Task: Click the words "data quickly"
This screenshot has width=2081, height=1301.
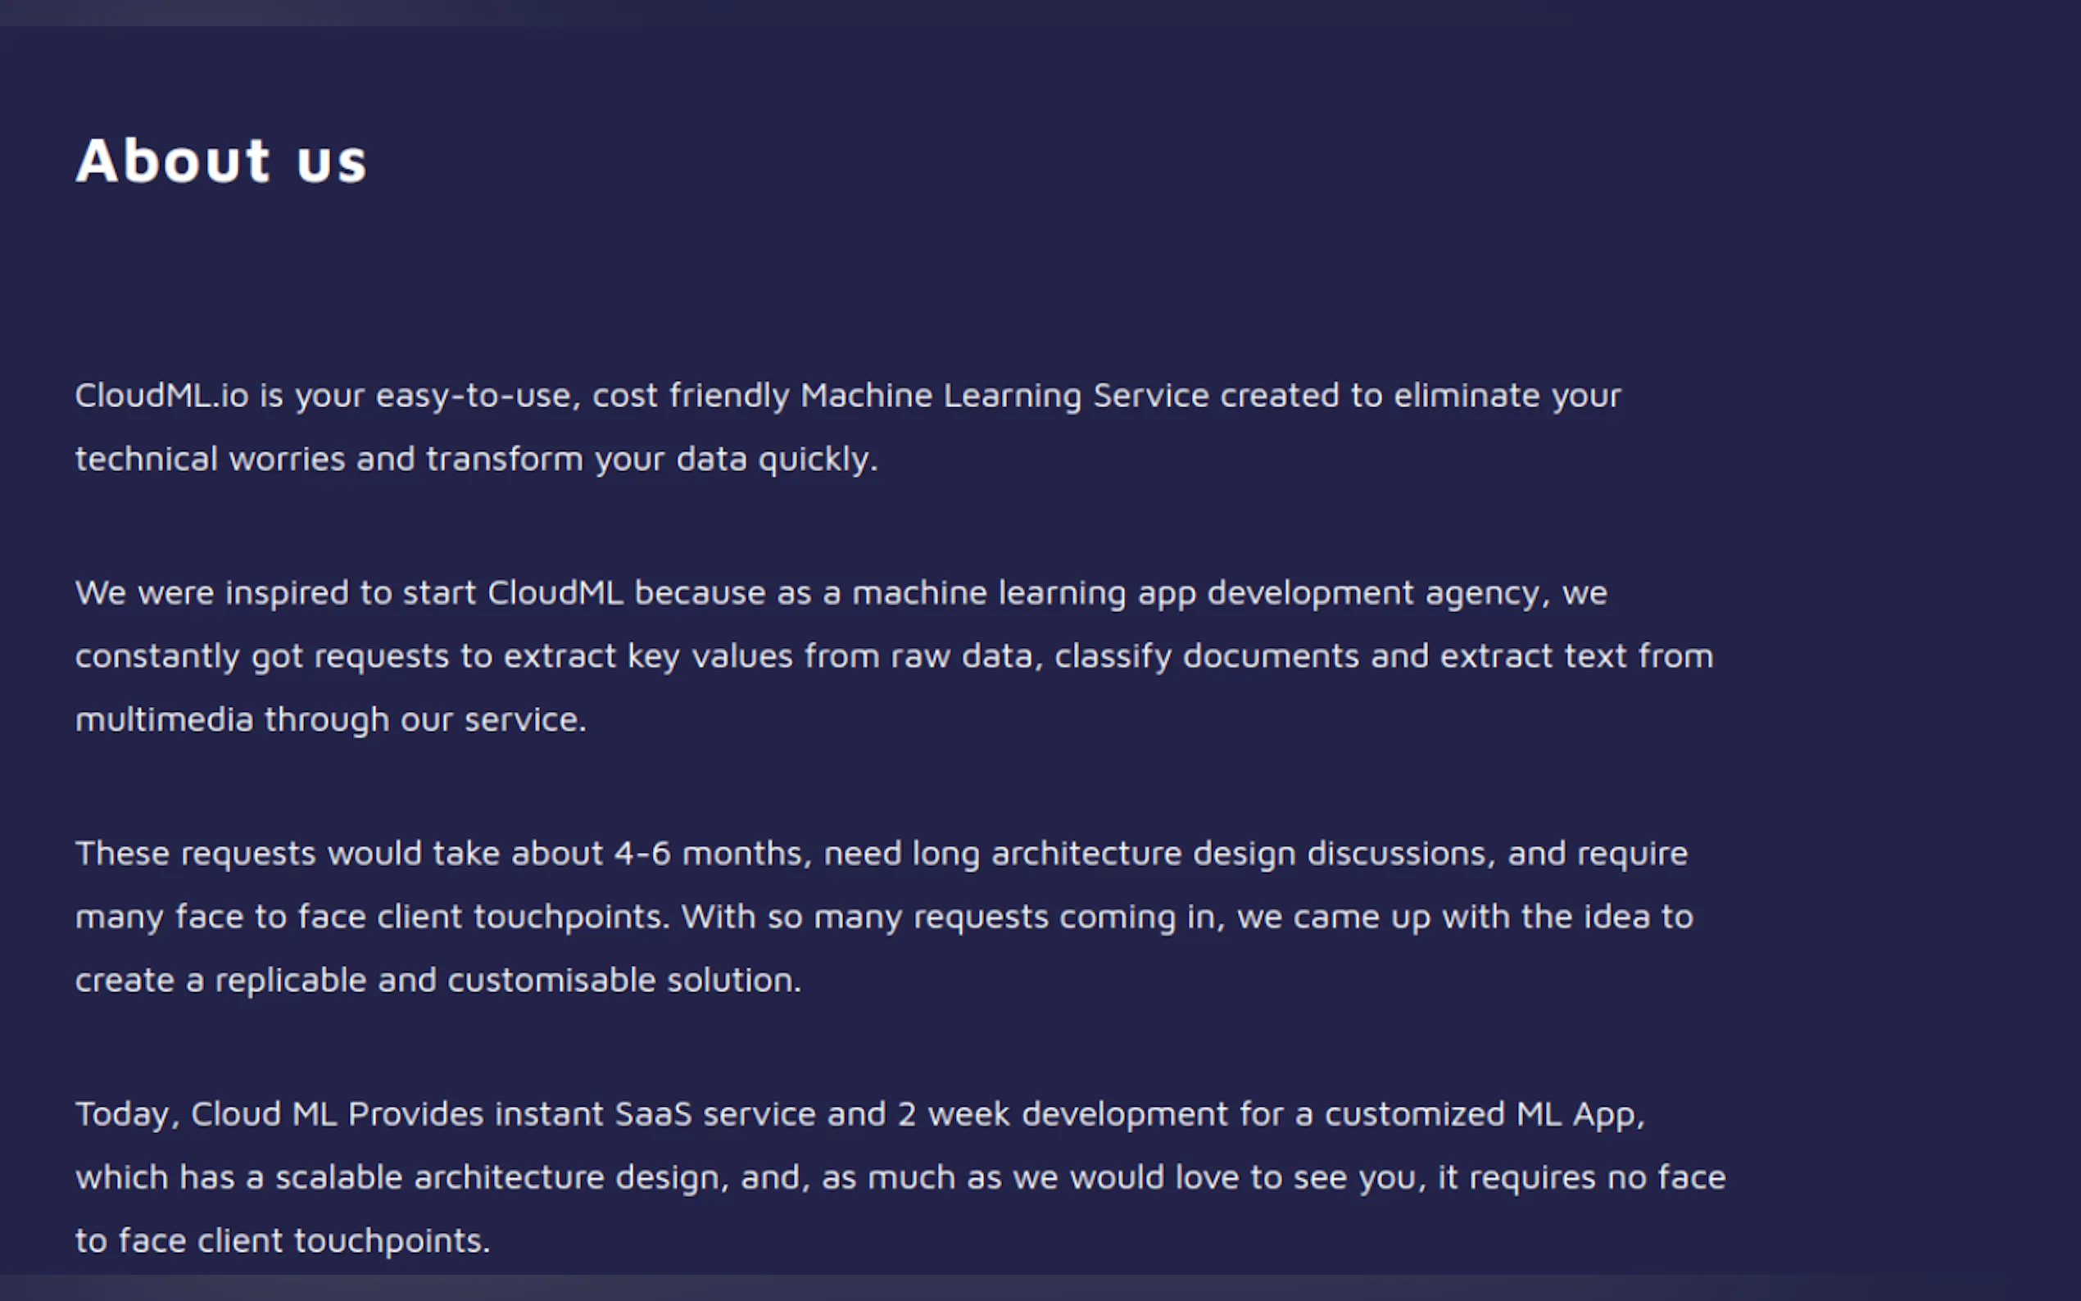Action: pyautogui.click(x=776, y=460)
